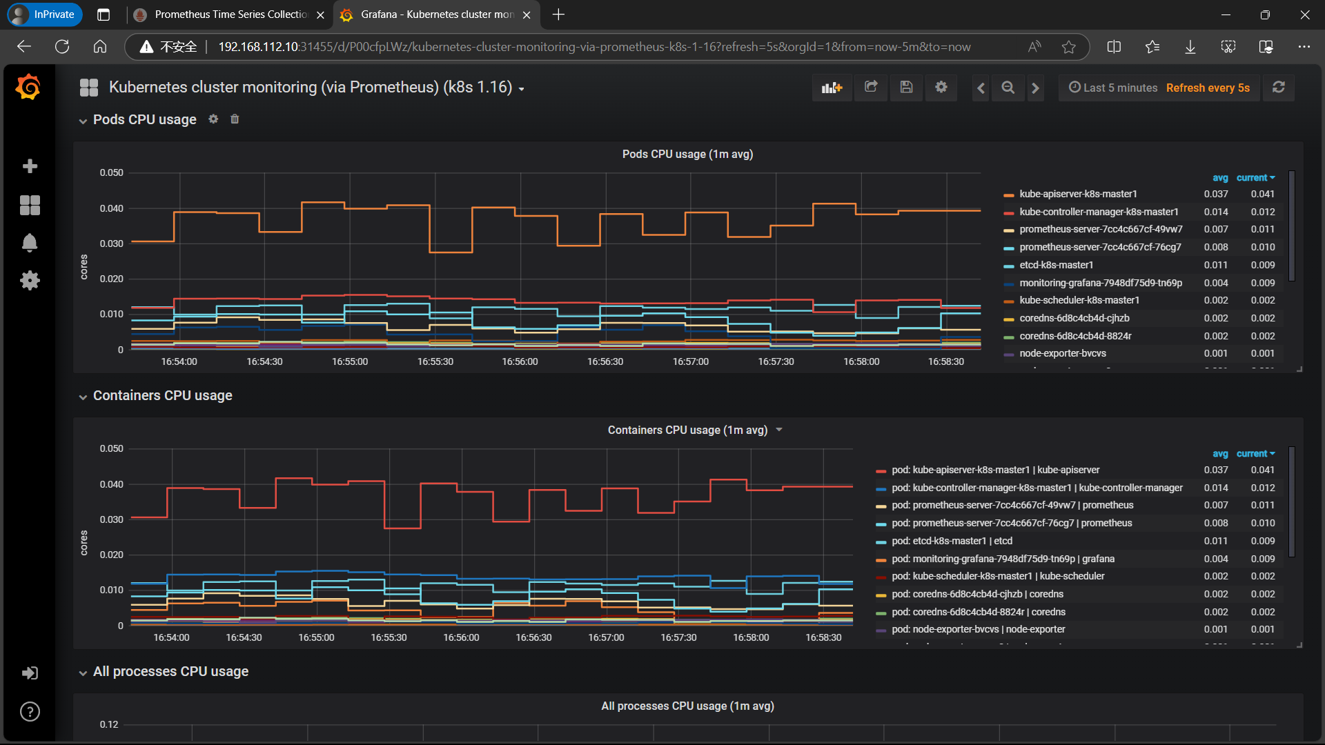
Task: Toggle the coredns container series in Containers legend
Action: [977, 594]
